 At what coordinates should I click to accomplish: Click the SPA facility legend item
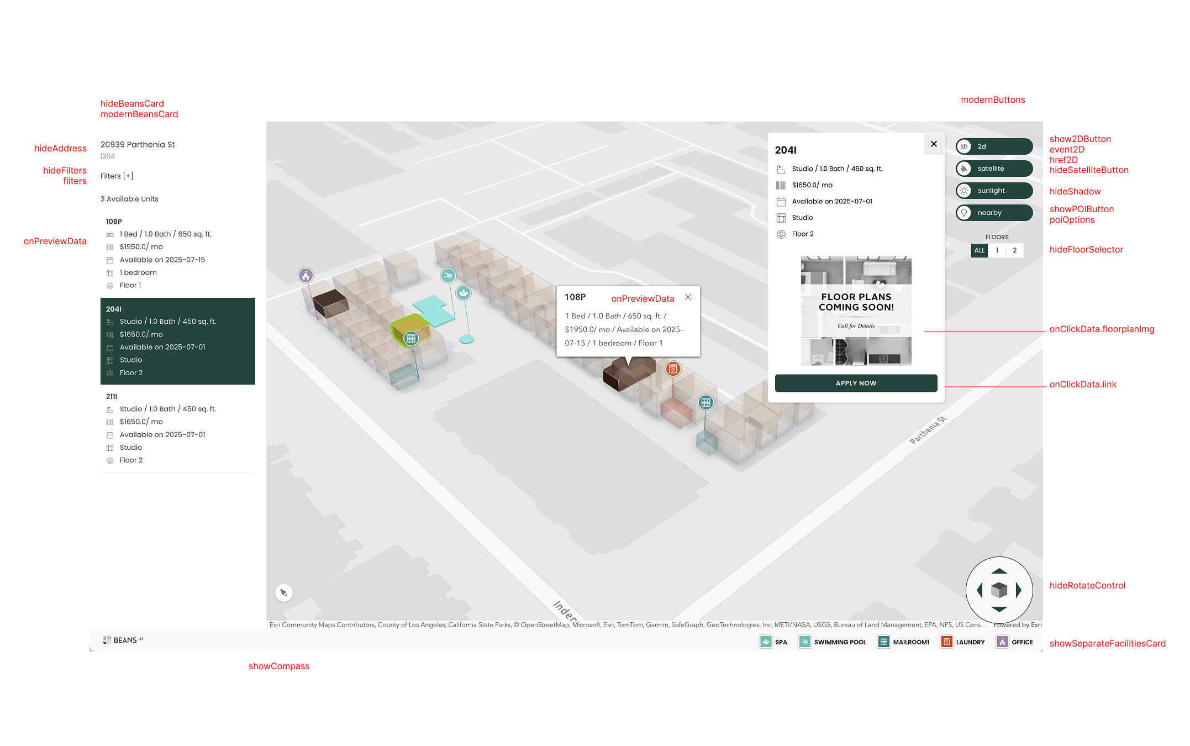point(773,642)
